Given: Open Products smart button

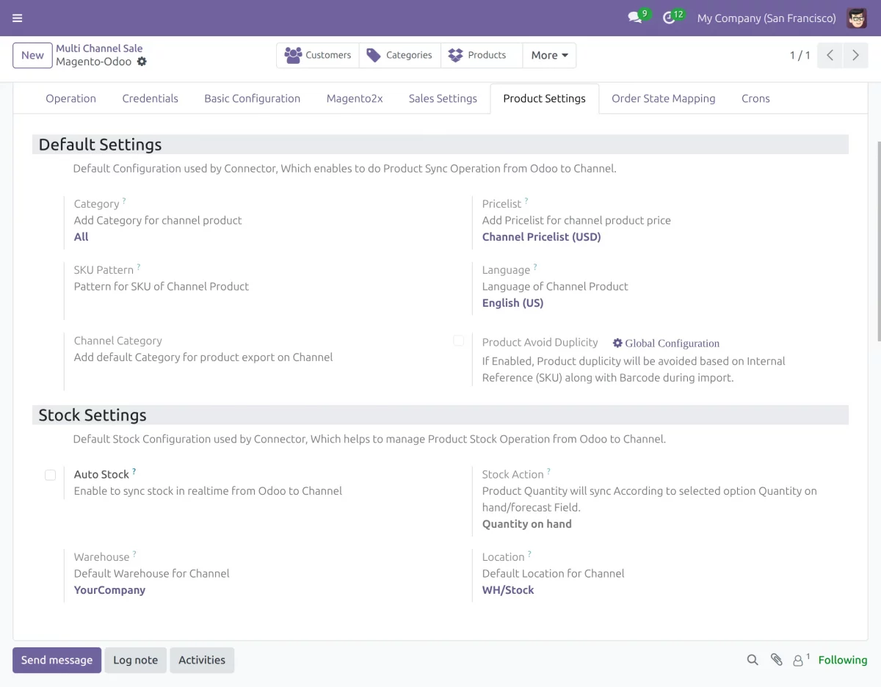Looking at the screenshot, I should point(481,54).
